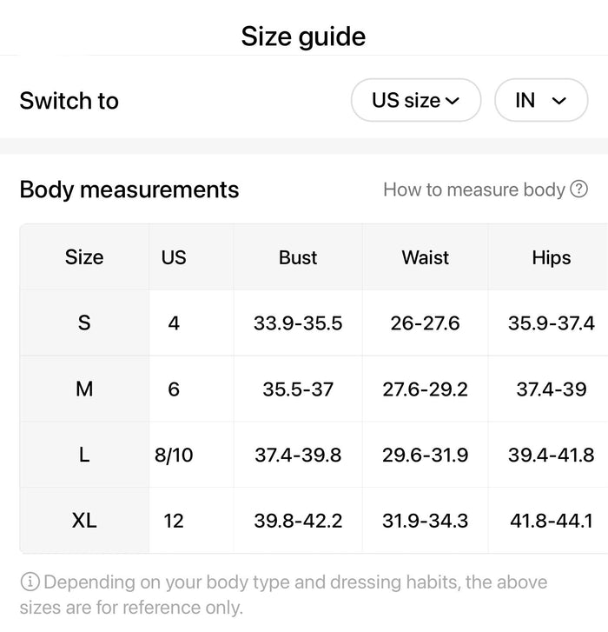Click the IN dropdown chevron arrow
The width and height of the screenshot is (608, 632).
(558, 101)
